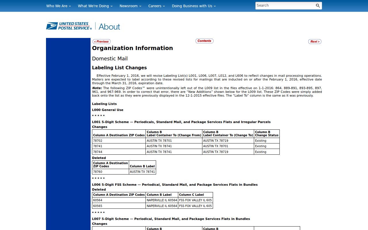Click the Column B Change Status header
This screenshot has height=230, width=368.
[x=267, y=134]
